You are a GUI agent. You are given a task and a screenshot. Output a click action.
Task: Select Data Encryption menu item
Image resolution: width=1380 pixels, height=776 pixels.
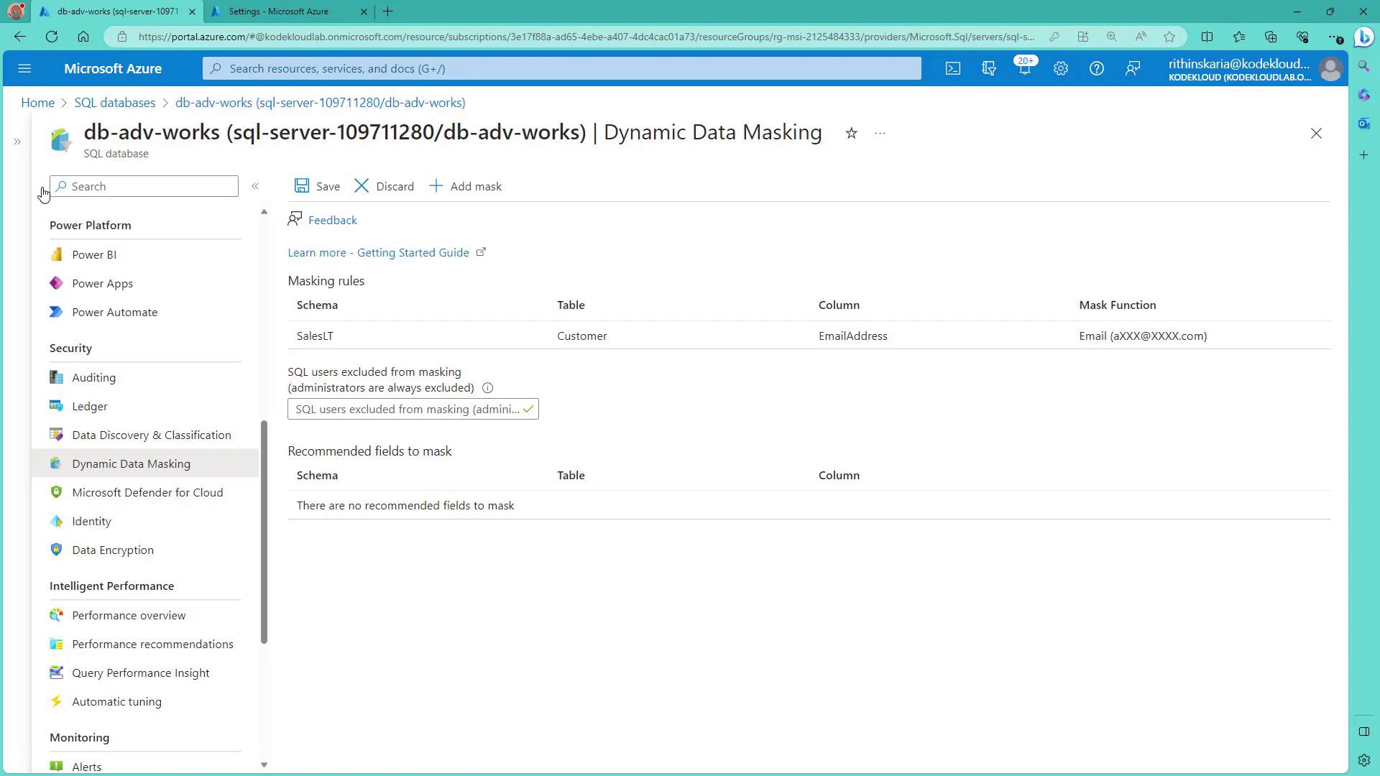click(x=112, y=550)
